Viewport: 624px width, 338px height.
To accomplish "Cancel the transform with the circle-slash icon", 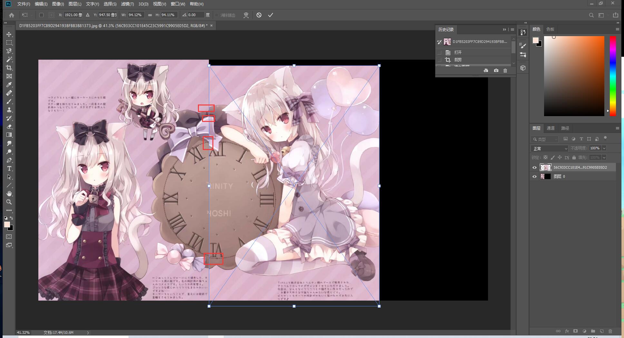I will pyautogui.click(x=259, y=15).
